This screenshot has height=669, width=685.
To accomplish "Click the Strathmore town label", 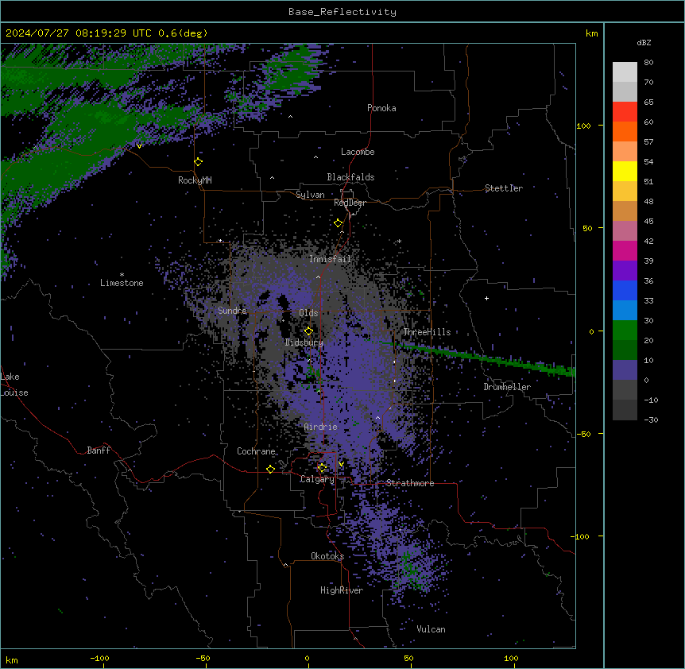I will click(410, 483).
